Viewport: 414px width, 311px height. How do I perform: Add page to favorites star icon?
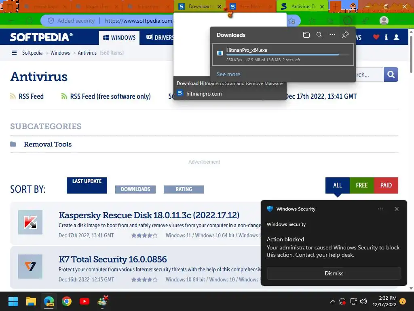point(292,21)
